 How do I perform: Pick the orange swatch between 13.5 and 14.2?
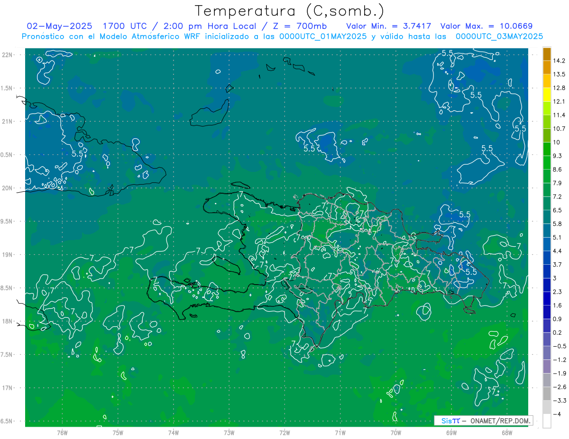pos(547,68)
